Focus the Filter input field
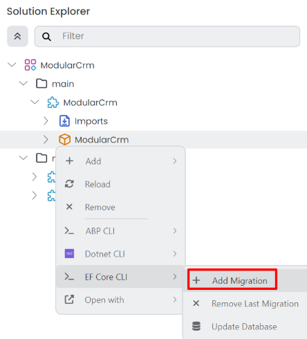This screenshot has width=307, height=339. [x=167, y=36]
